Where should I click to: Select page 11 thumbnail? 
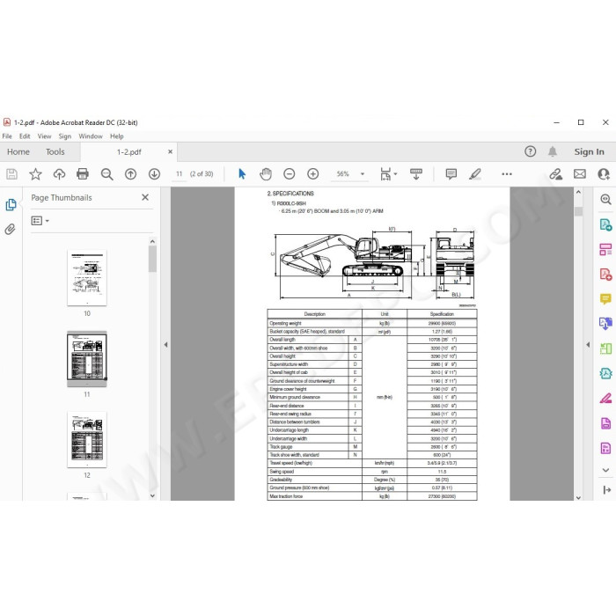[x=87, y=359]
